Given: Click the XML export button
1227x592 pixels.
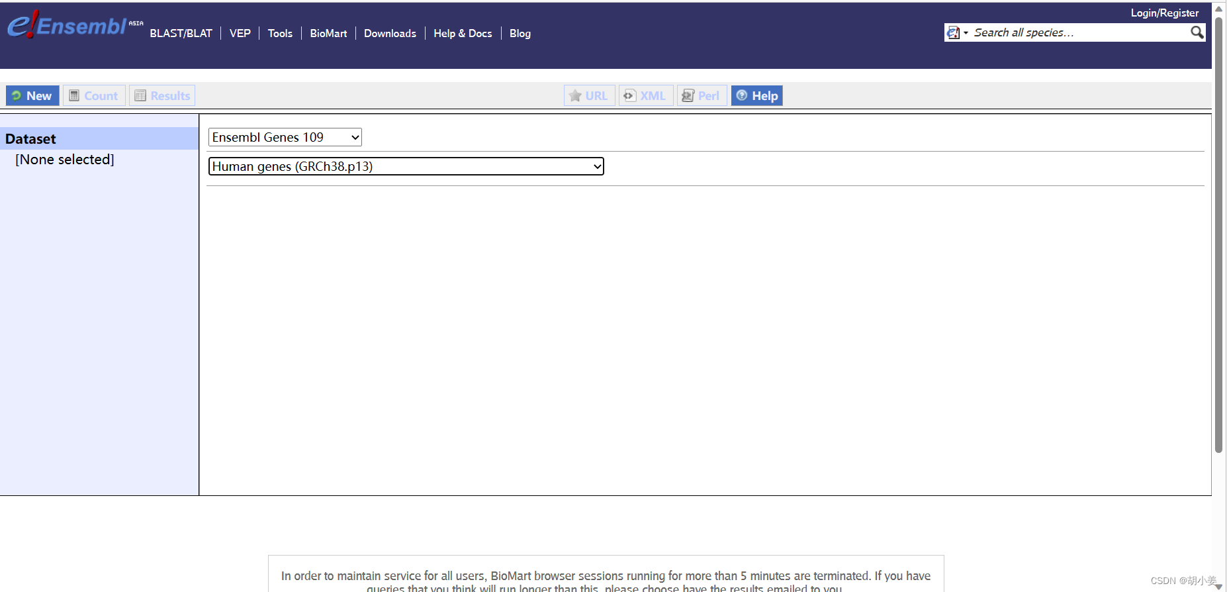Looking at the screenshot, I should click(645, 95).
